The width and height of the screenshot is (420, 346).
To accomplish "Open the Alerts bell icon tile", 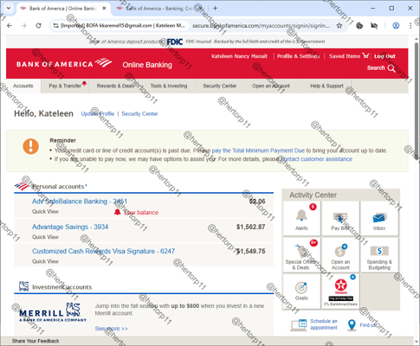I will [301, 218].
